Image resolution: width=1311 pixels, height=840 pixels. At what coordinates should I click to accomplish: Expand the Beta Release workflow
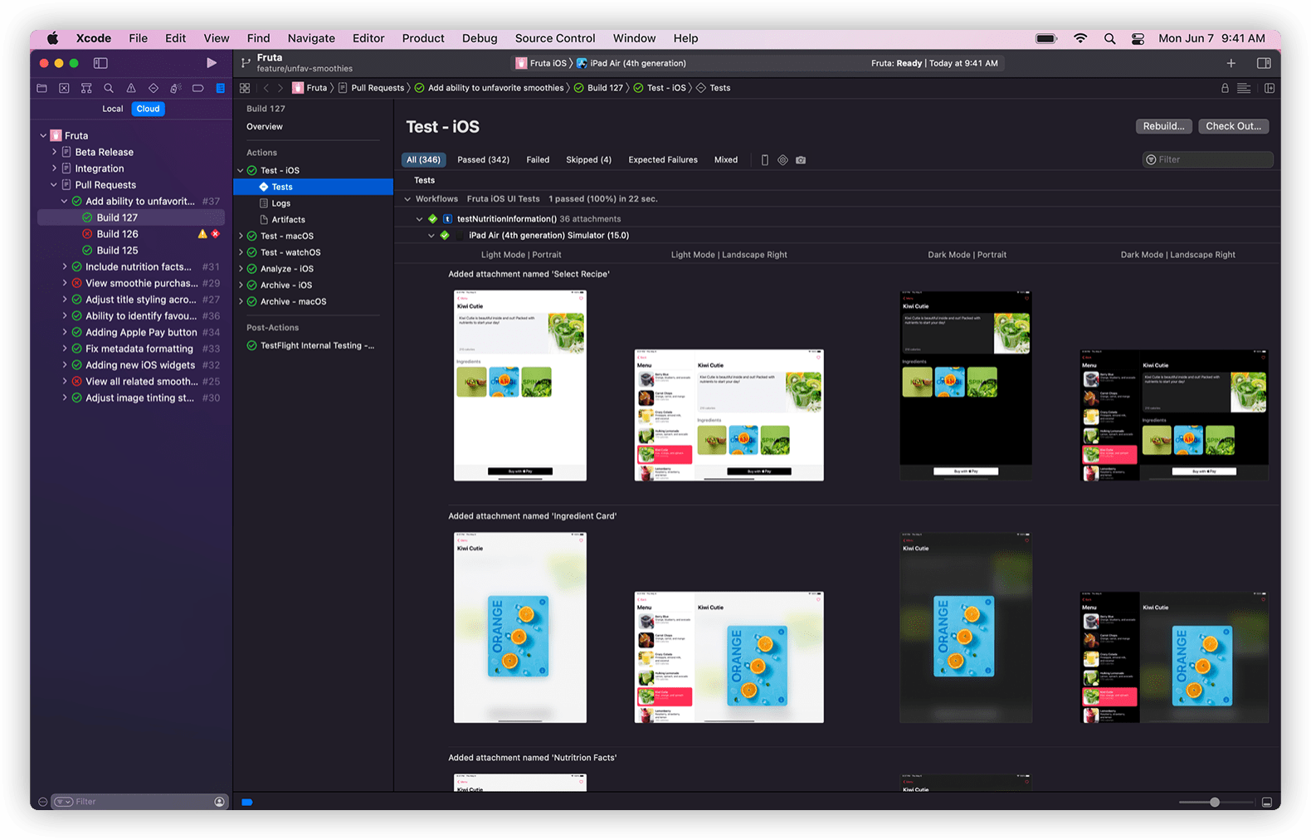[x=54, y=152]
